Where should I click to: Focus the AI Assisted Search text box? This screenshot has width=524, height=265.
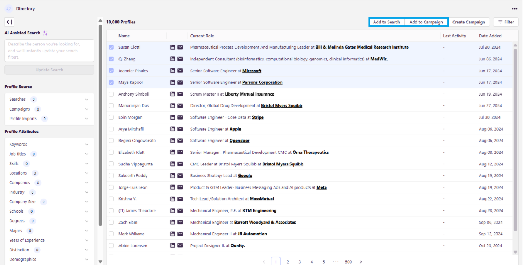49,51
